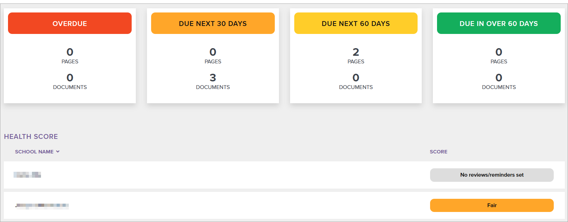View the 2 pages due next 60 days
The height and width of the screenshot is (222, 568).
click(356, 52)
